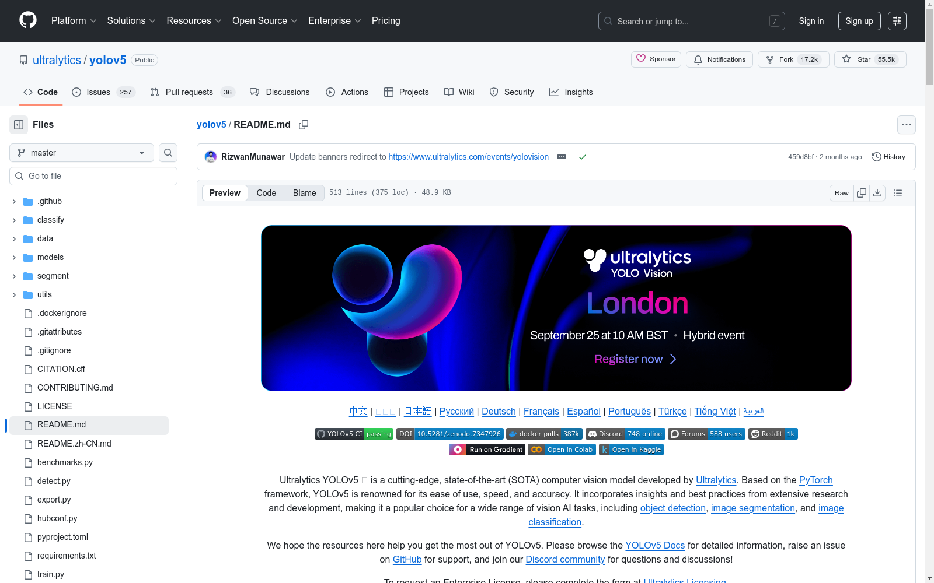The height and width of the screenshot is (583, 934).
Task: Click the Sign in link
Action: pyautogui.click(x=811, y=21)
